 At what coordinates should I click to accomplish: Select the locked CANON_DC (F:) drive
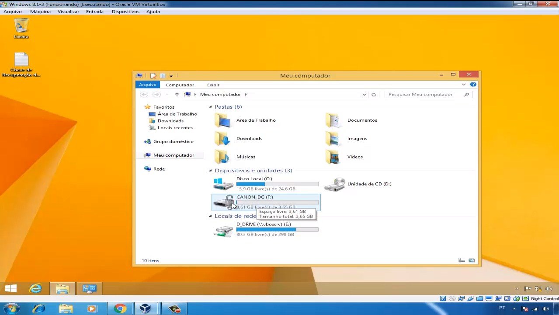coord(266,202)
